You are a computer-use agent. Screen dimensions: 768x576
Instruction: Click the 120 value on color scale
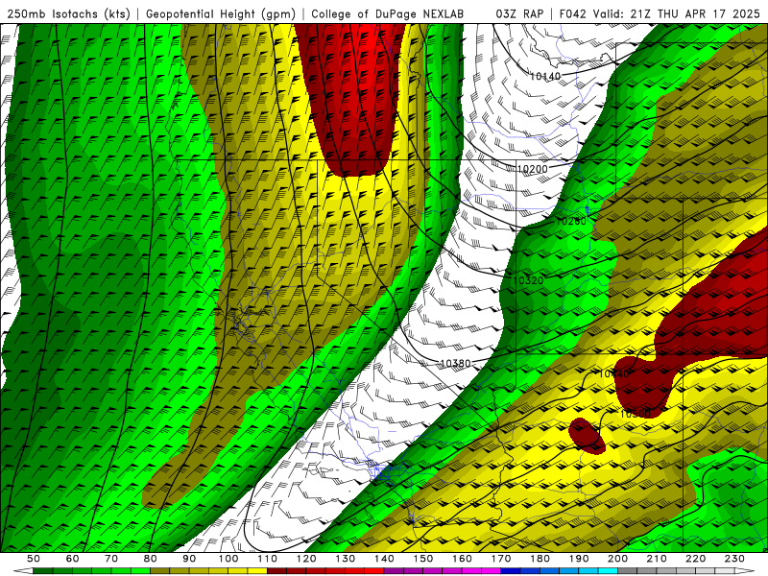pyautogui.click(x=306, y=559)
